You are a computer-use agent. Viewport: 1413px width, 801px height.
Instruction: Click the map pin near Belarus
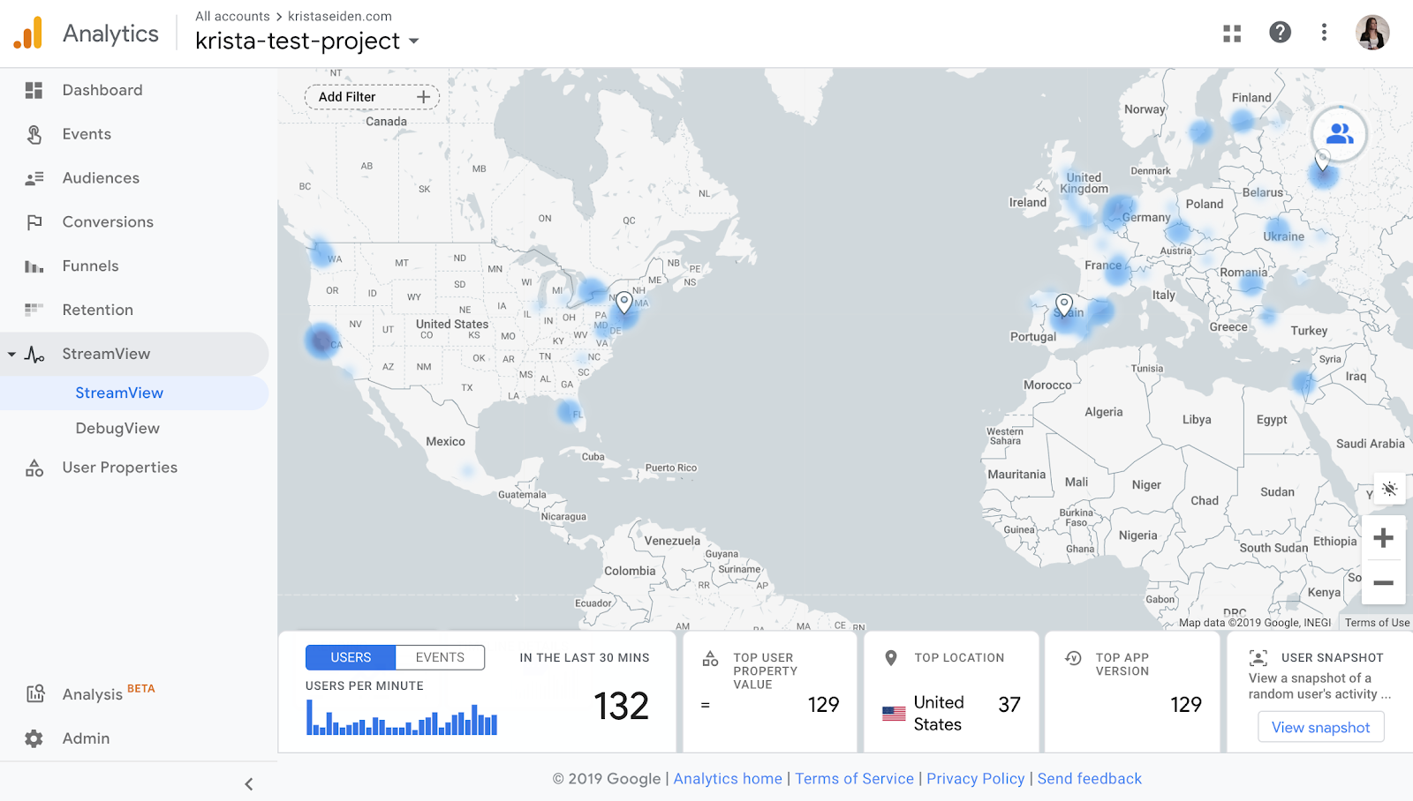click(x=1322, y=160)
